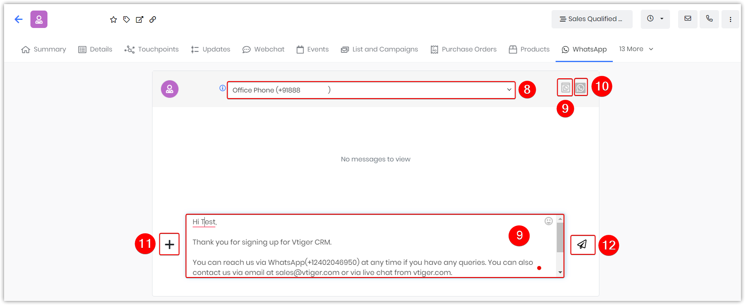The width and height of the screenshot is (745, 305).
Task: Open the Office Phone number dropdown
Action: click(x=371, y=90)
